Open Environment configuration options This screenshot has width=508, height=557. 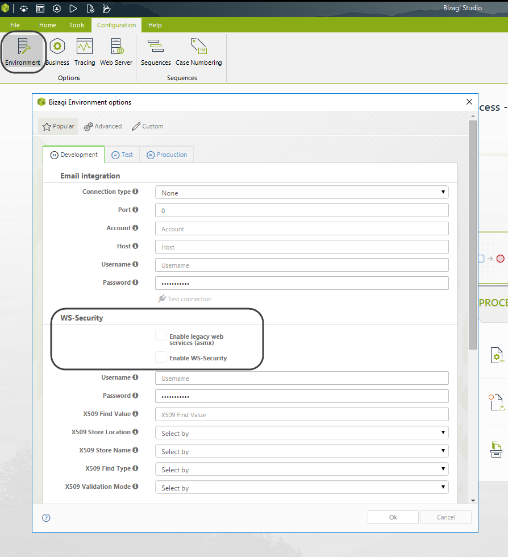click(23, 52)
